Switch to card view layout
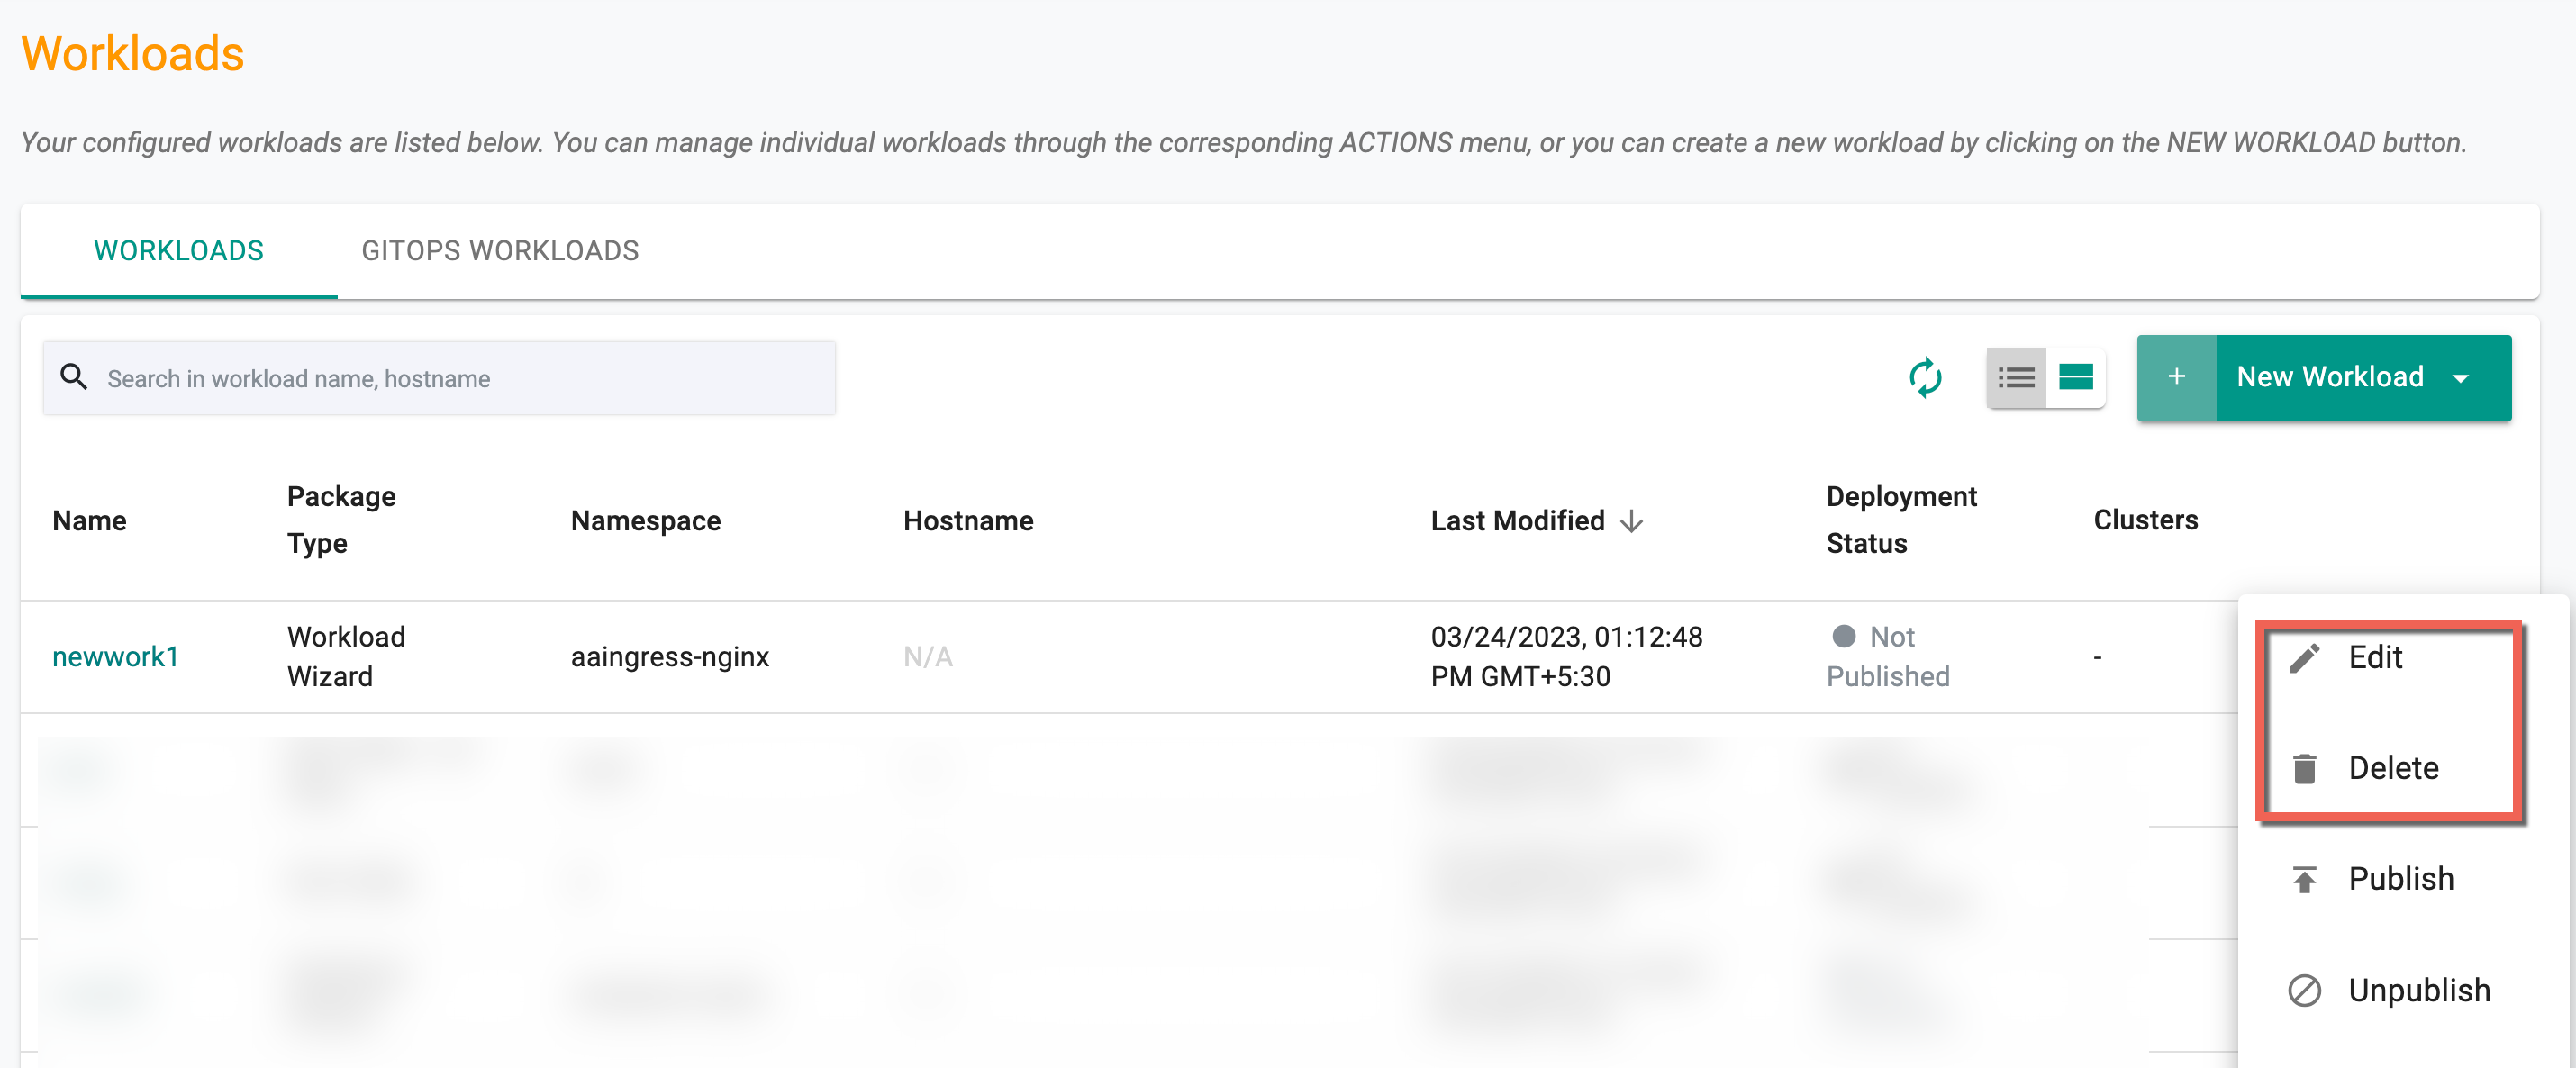Viewport: 2576px width, 1068px height. pos(2076,378)
